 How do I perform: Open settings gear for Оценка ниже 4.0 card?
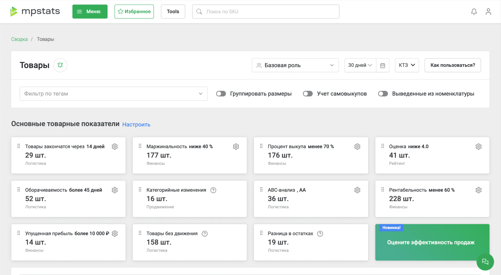coord(478,146)
